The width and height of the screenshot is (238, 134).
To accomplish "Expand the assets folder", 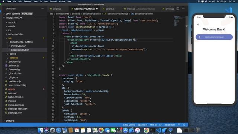I will [x=12, y=26].
